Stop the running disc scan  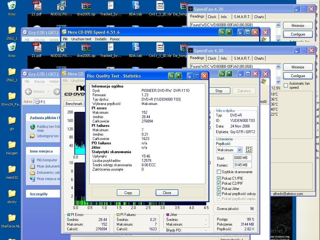[219, 91]
